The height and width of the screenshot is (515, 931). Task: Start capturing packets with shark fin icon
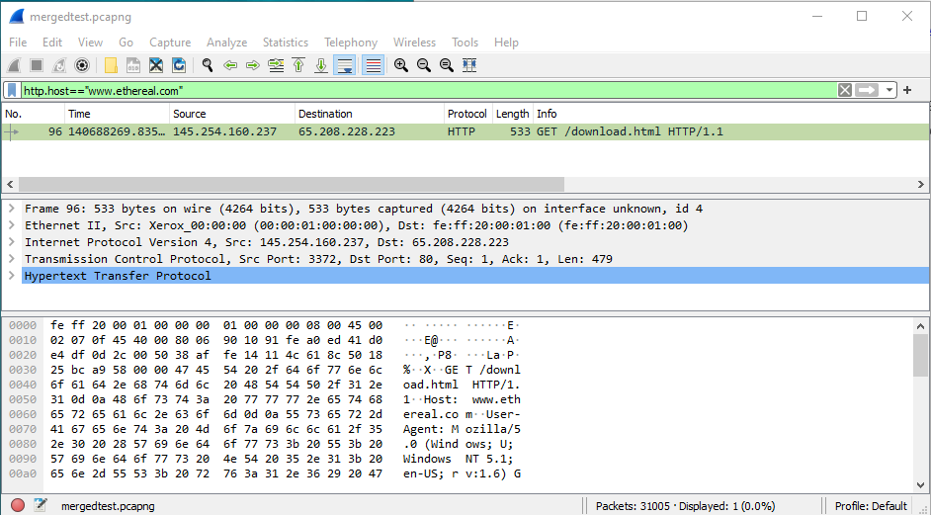pos(14,65)
